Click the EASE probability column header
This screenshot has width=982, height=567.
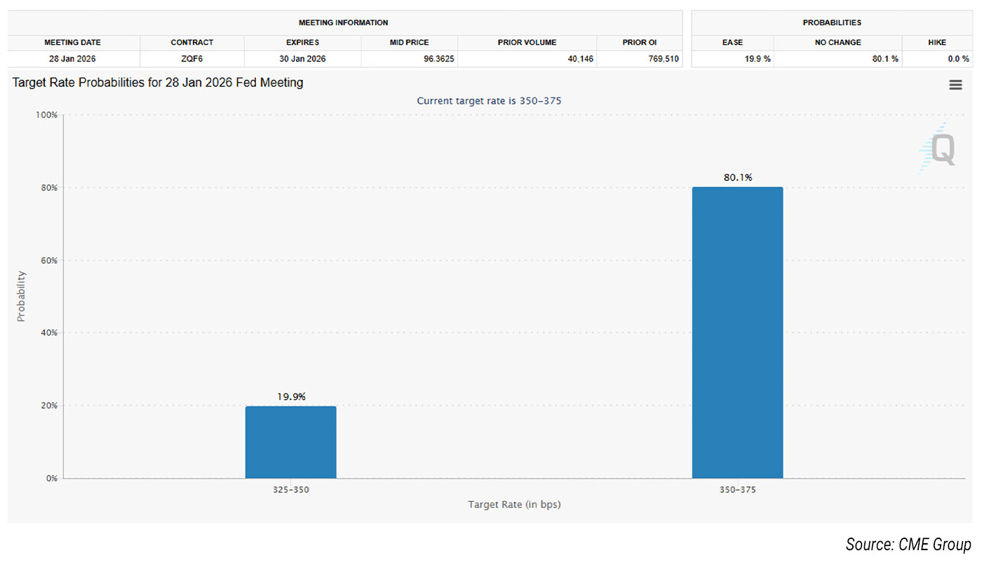click(x=732, y=43)
